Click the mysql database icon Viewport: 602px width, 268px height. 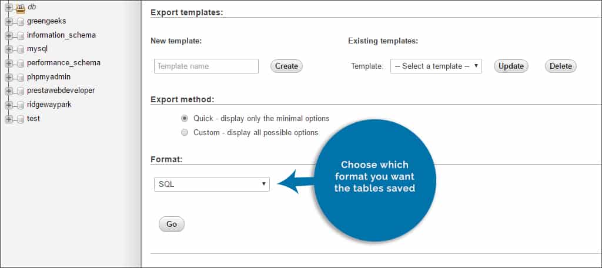pos(21,49)
